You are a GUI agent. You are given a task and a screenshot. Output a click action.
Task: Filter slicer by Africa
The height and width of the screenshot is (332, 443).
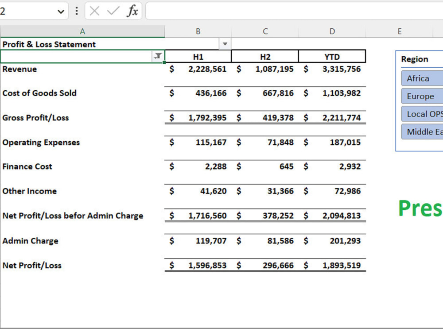click(422, 78)
